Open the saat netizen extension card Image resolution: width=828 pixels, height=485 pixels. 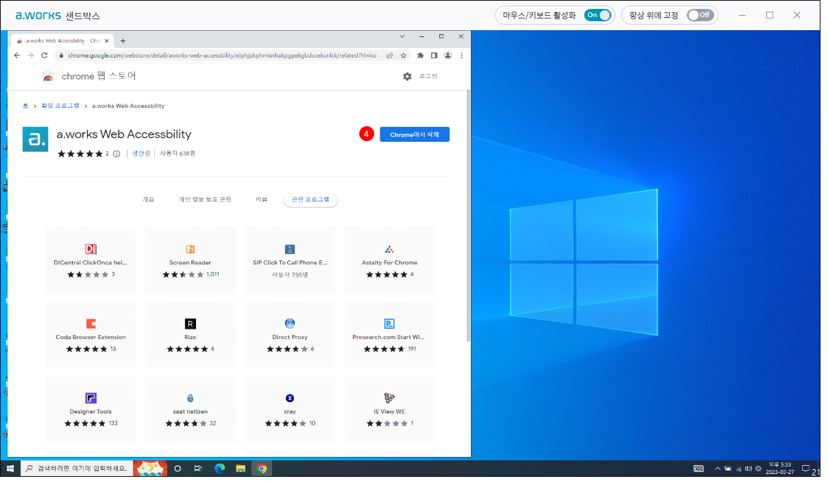point(190,410)
